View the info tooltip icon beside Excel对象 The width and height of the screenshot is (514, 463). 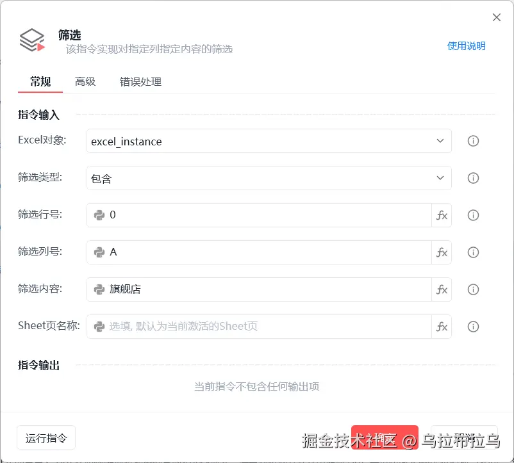473,141
